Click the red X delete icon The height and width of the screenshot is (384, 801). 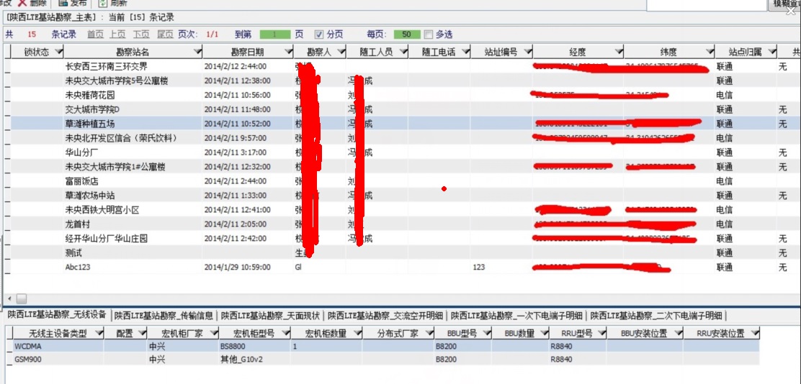pyautogui.click(x=22, y=3)
